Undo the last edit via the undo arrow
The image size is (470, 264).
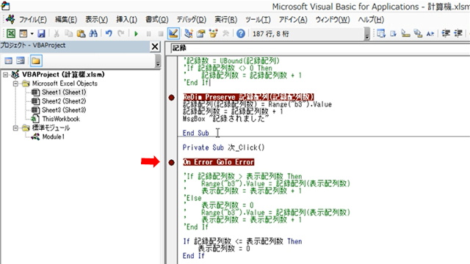click(109, 34)
